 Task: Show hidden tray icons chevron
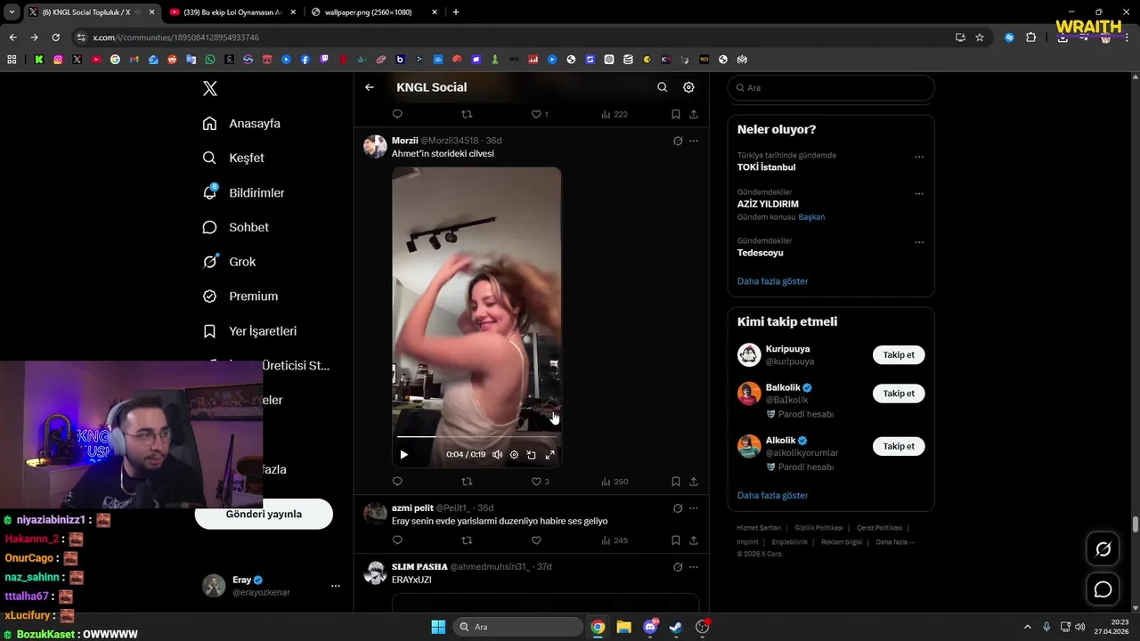click(1027, 627)
